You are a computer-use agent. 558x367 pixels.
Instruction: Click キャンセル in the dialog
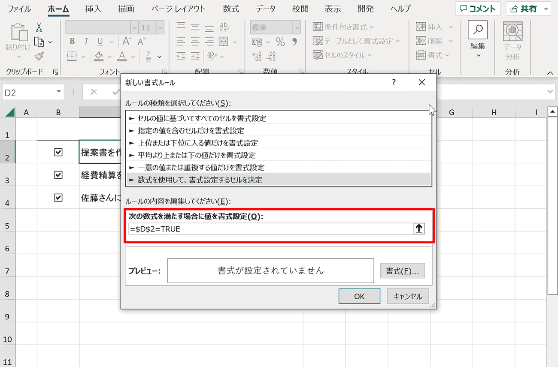click(x=408, y=296)
